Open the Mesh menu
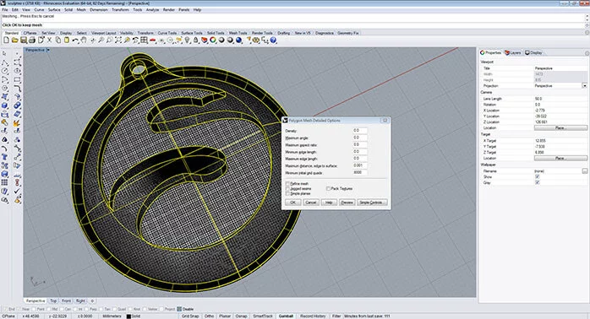The height and width of the screenshot is (319, 590). pos(81,10)
